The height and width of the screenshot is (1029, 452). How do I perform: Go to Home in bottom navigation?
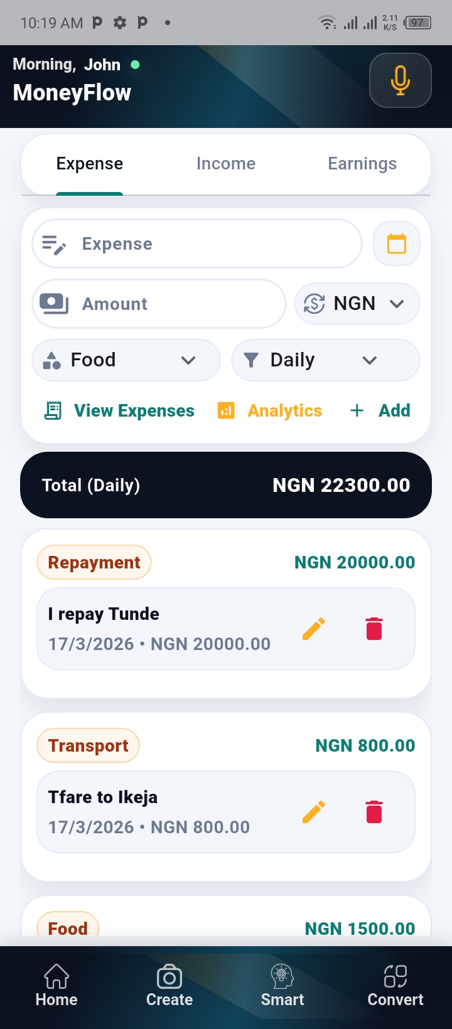tap(56, 986)
